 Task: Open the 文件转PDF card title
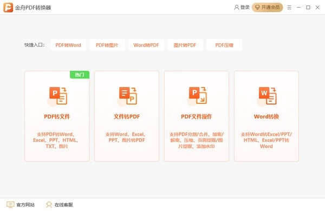127,116
